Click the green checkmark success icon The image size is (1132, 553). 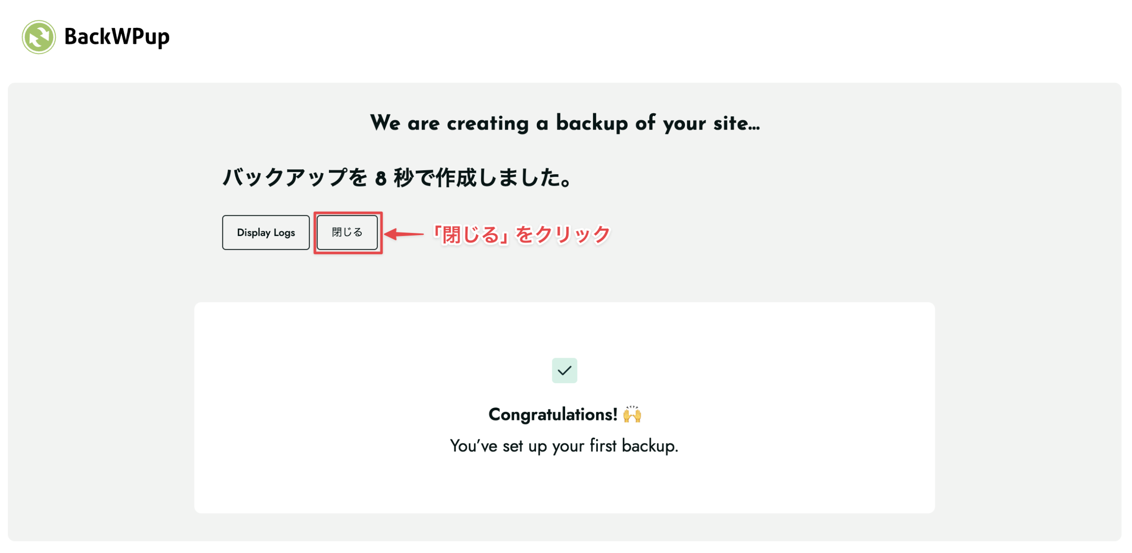pyautogui.click(x=565, y=370)
